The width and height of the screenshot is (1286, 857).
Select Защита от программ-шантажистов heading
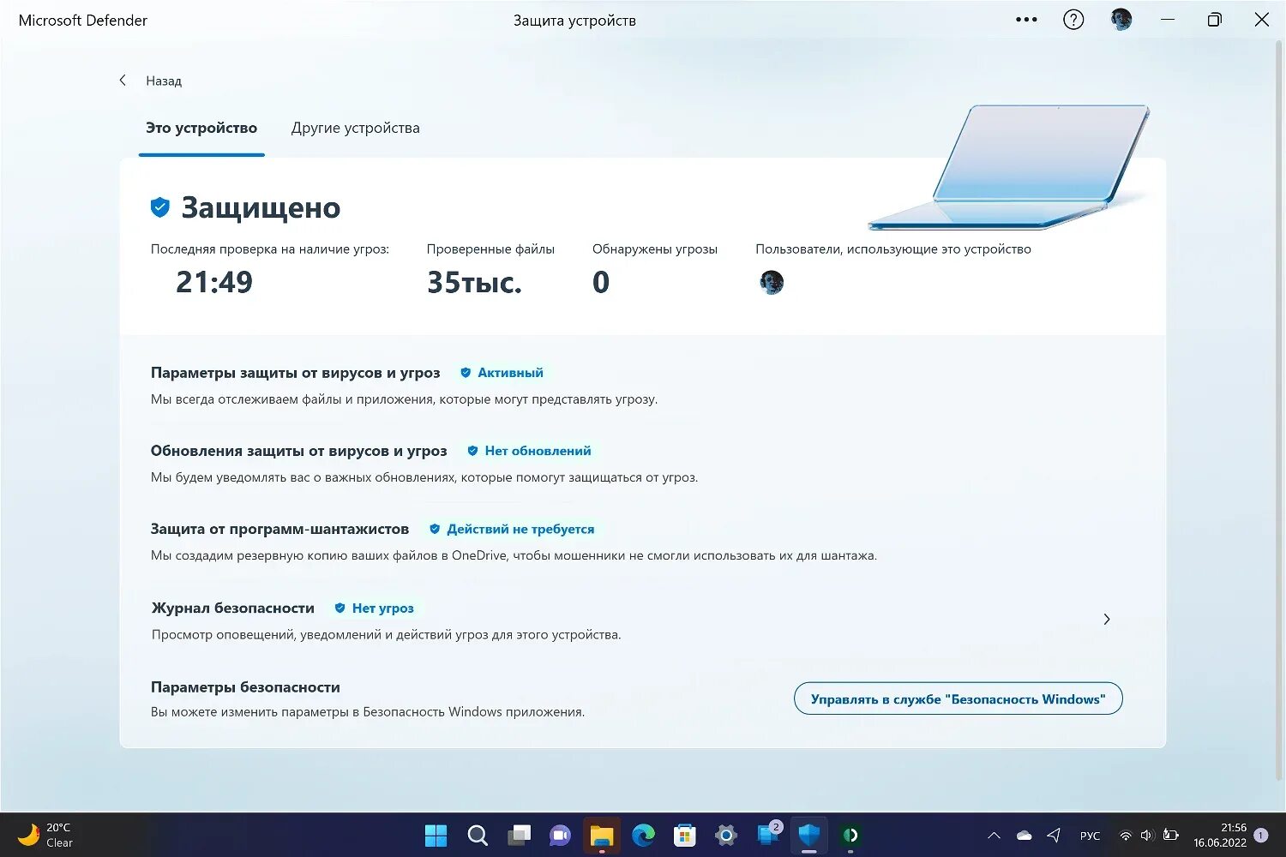coord(279,530)
